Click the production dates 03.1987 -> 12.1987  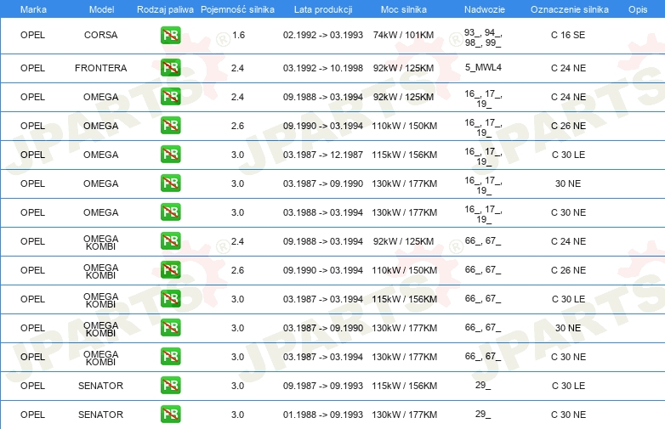(323, 155)
